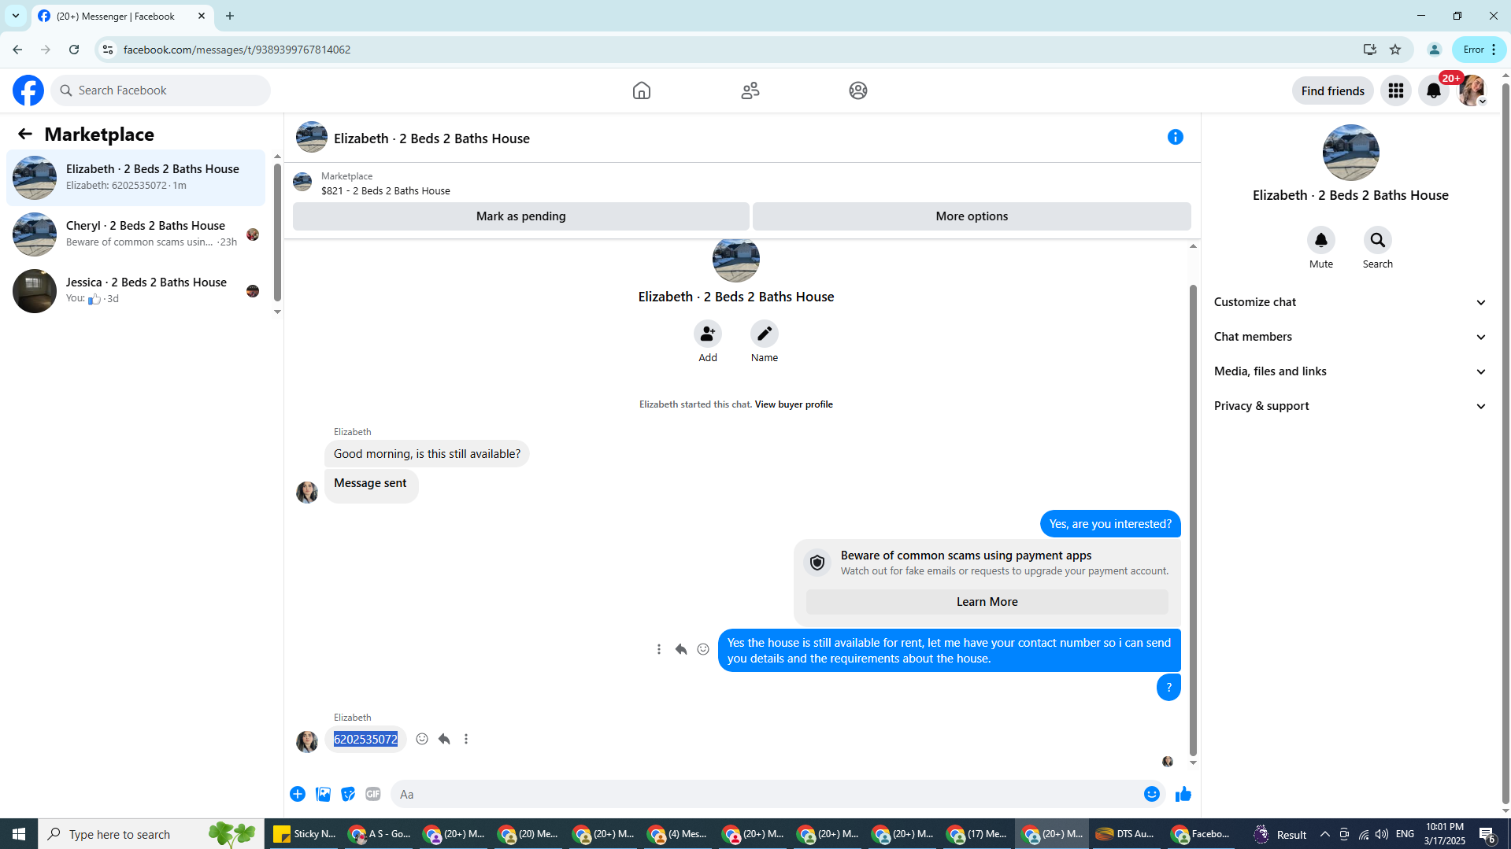The width and height of the screenshot is (1511, 849).
Task: Expand Customize chat section
Action: tap(1350, 302)
